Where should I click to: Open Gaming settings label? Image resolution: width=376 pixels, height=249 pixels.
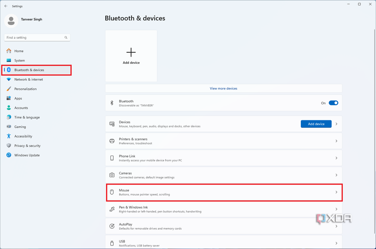(20, 127)
